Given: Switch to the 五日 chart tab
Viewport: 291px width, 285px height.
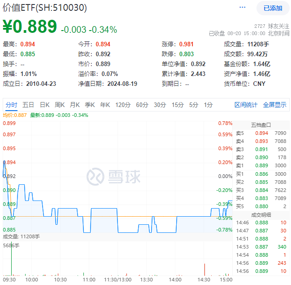Looking at the screenshot, I should click(x=28, y=105).
